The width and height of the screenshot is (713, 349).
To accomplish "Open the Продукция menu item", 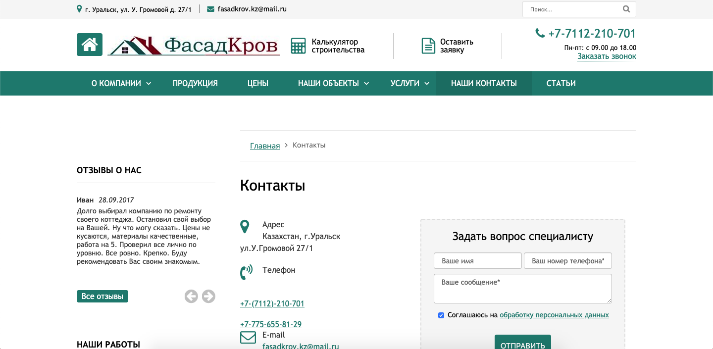I will coord(195,83).
